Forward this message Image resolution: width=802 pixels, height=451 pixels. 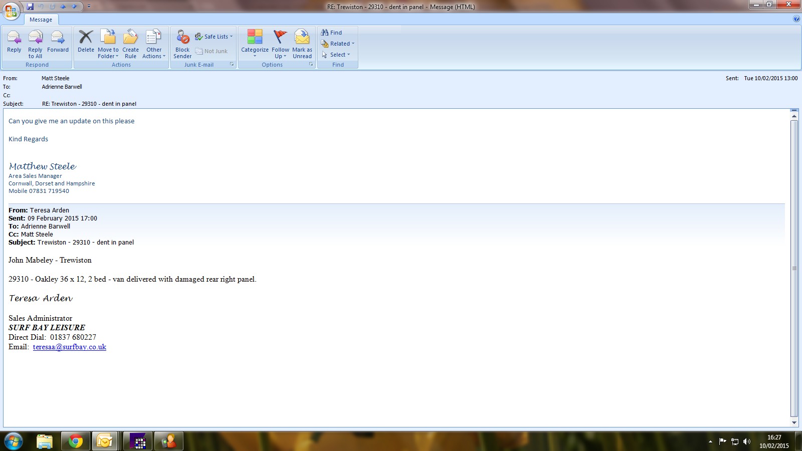58,42
